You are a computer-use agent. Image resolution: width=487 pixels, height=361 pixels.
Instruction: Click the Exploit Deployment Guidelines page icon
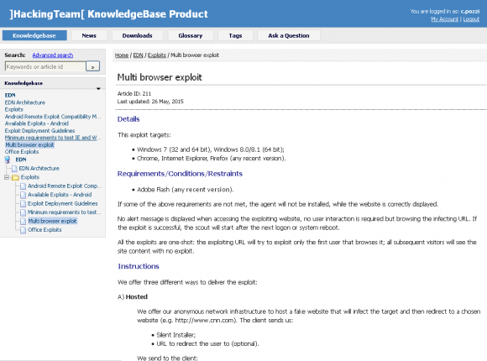point(23,203)
